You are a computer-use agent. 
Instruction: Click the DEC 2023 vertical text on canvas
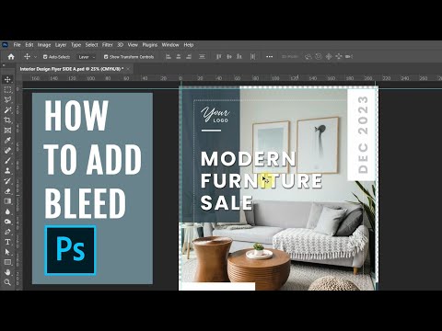363,135
